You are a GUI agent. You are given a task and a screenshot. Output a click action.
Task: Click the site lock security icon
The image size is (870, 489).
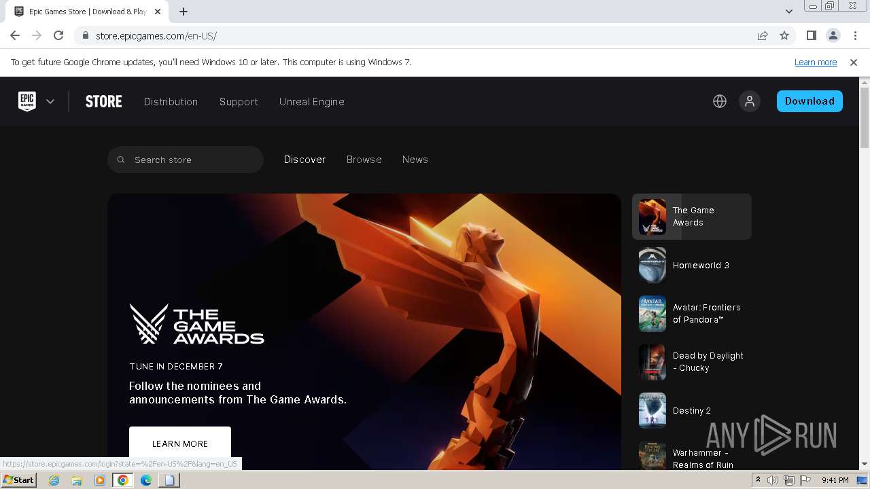pyautogui.click(x=86, y=35)
